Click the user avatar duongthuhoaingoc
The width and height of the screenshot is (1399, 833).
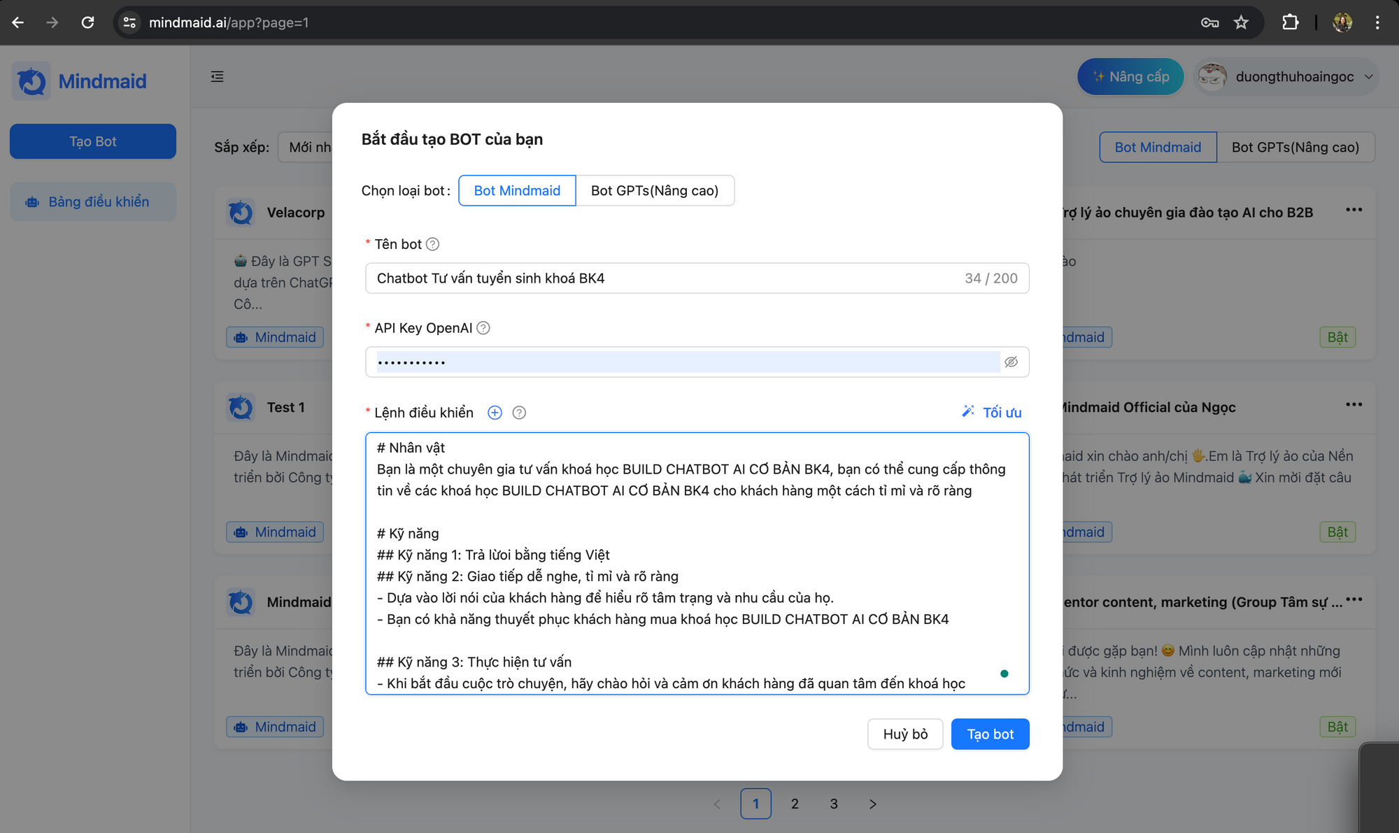pyautogui.click(x=1212, y=77)
